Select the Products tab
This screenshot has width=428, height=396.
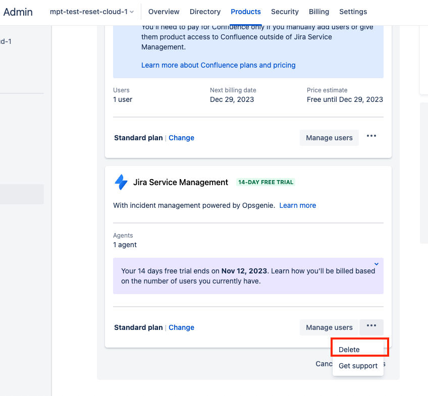coord(246,12)
